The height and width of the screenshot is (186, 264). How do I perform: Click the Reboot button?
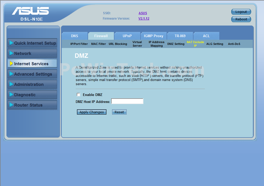[241, 19]
